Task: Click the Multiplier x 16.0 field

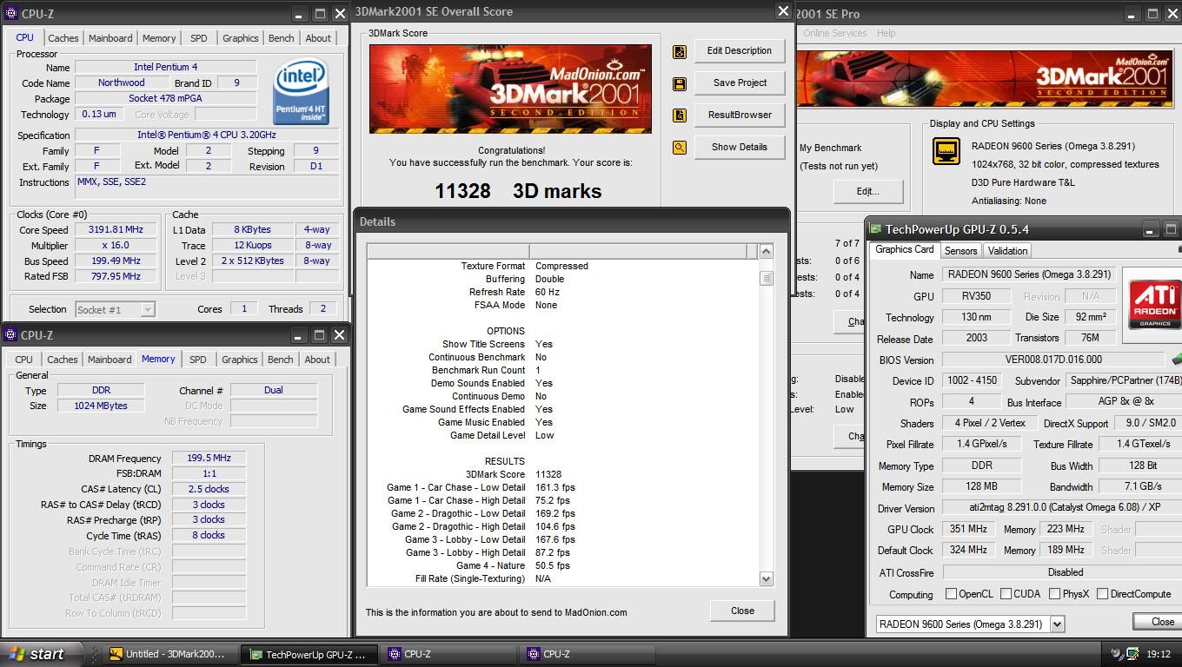Action: 116,246
